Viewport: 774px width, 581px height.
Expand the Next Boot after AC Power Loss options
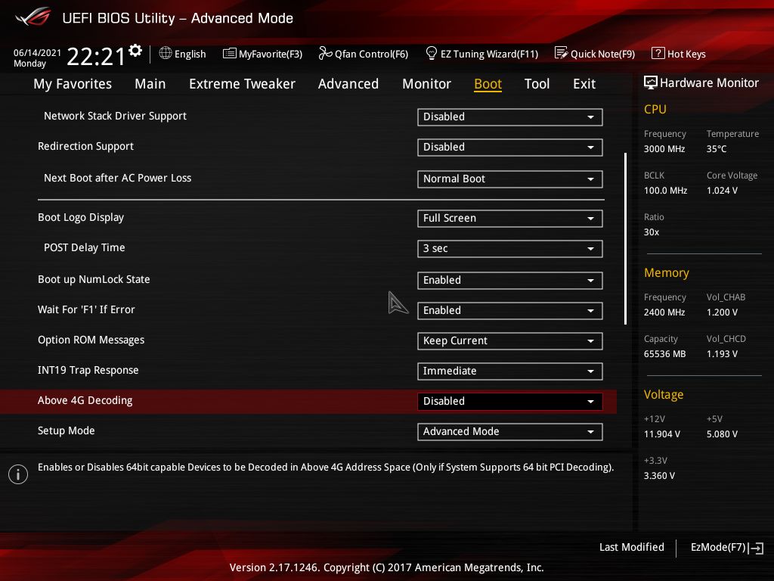[509, 179]
